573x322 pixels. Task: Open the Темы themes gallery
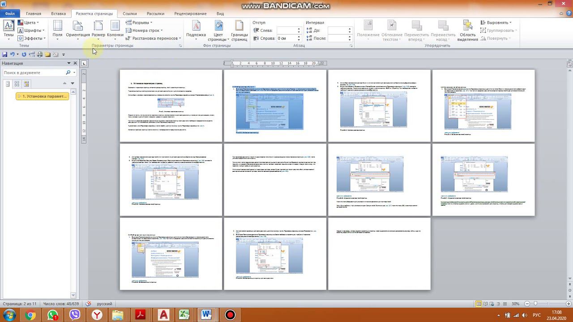(x=9, y=30)
